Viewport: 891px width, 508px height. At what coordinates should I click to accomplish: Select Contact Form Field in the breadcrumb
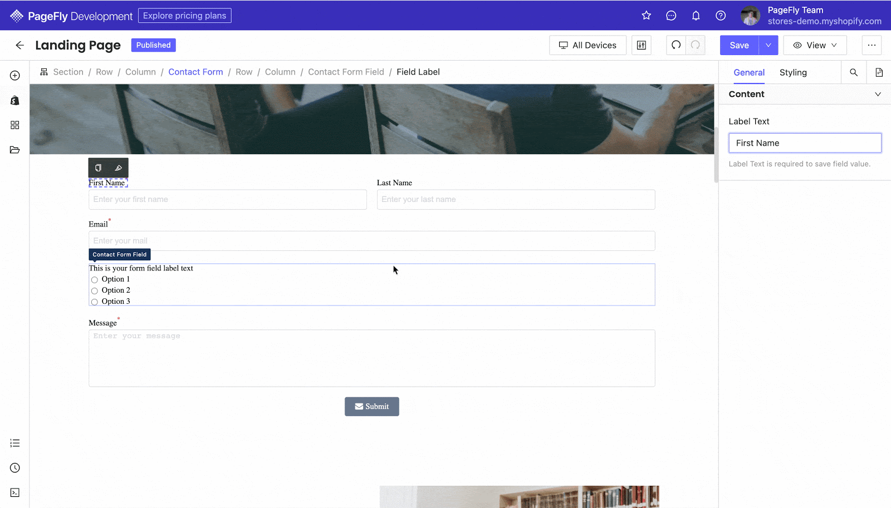pos(346,72)
